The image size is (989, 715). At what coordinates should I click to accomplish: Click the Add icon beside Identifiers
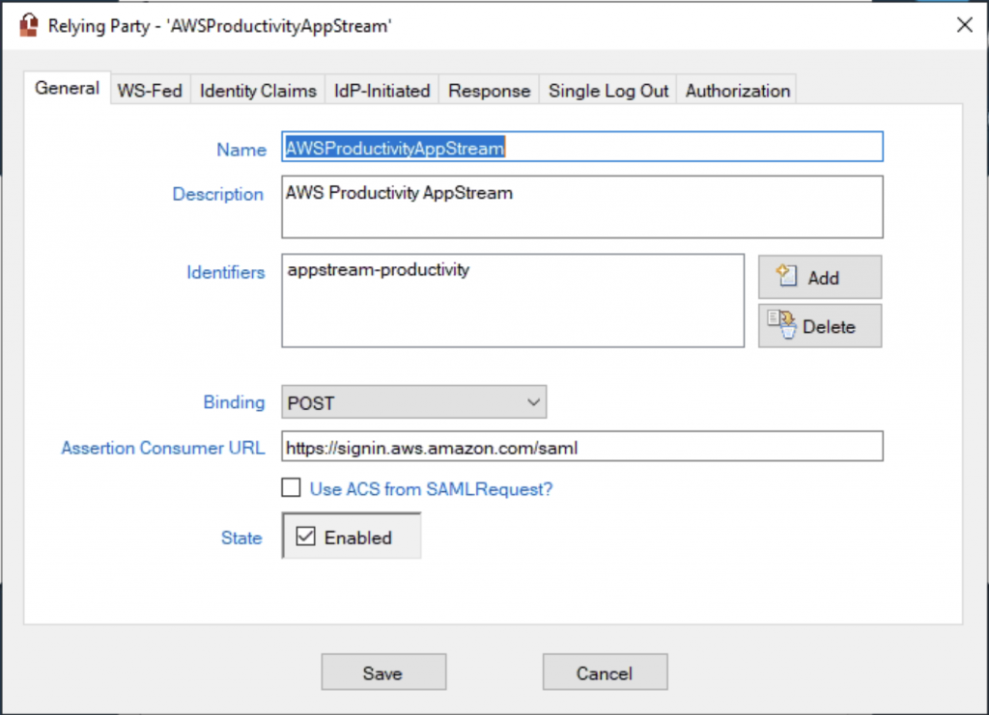click(819, 277)
